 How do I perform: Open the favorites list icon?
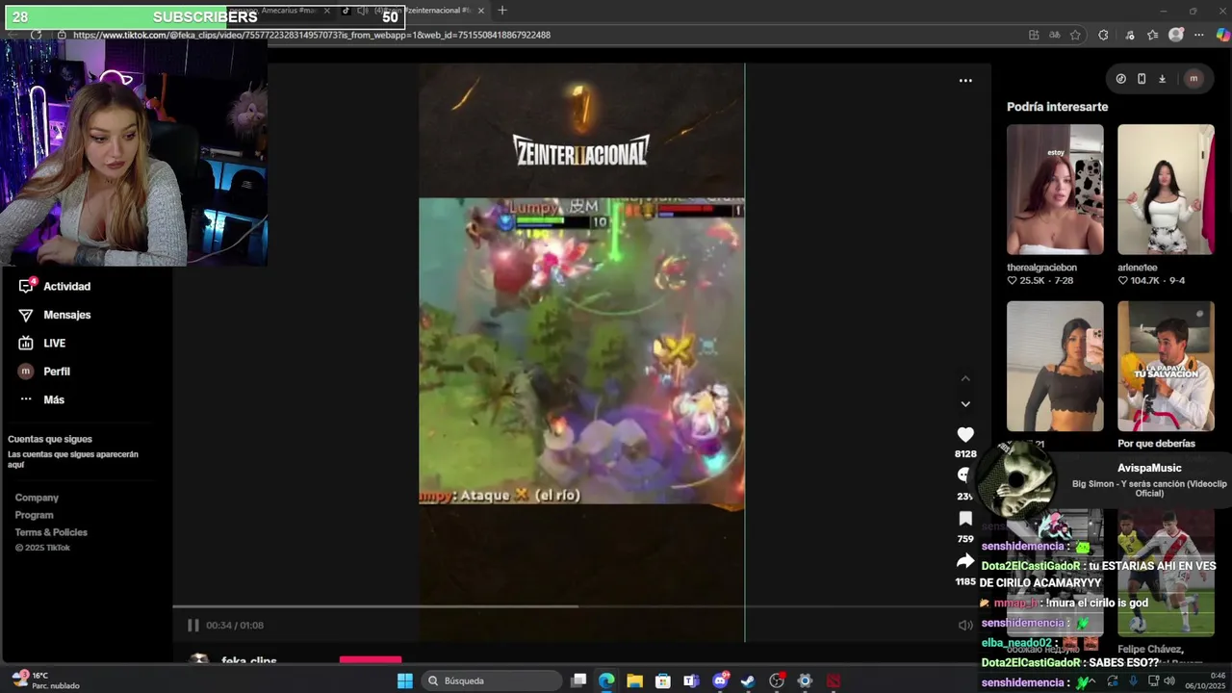tap(1153, 35)
